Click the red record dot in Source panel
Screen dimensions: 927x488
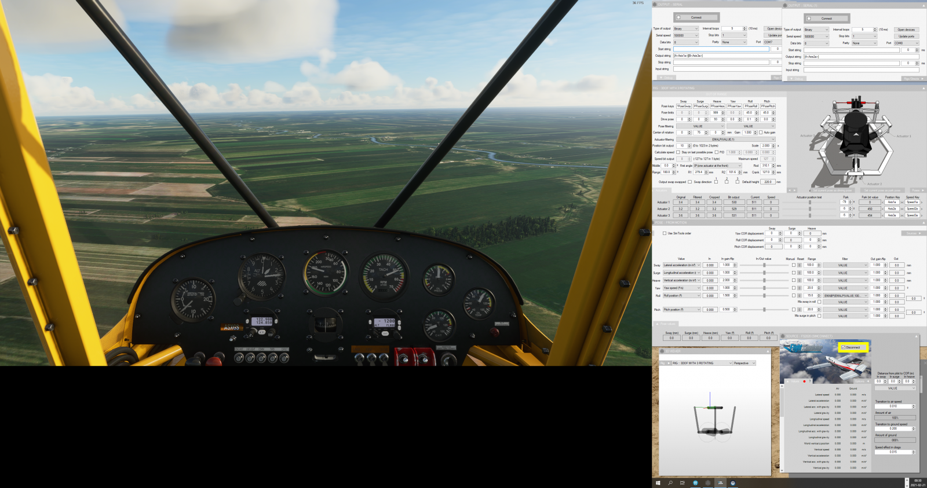click(804, 381)
